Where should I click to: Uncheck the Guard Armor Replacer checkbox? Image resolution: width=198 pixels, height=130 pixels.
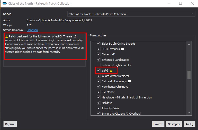[x=98, y=76]
